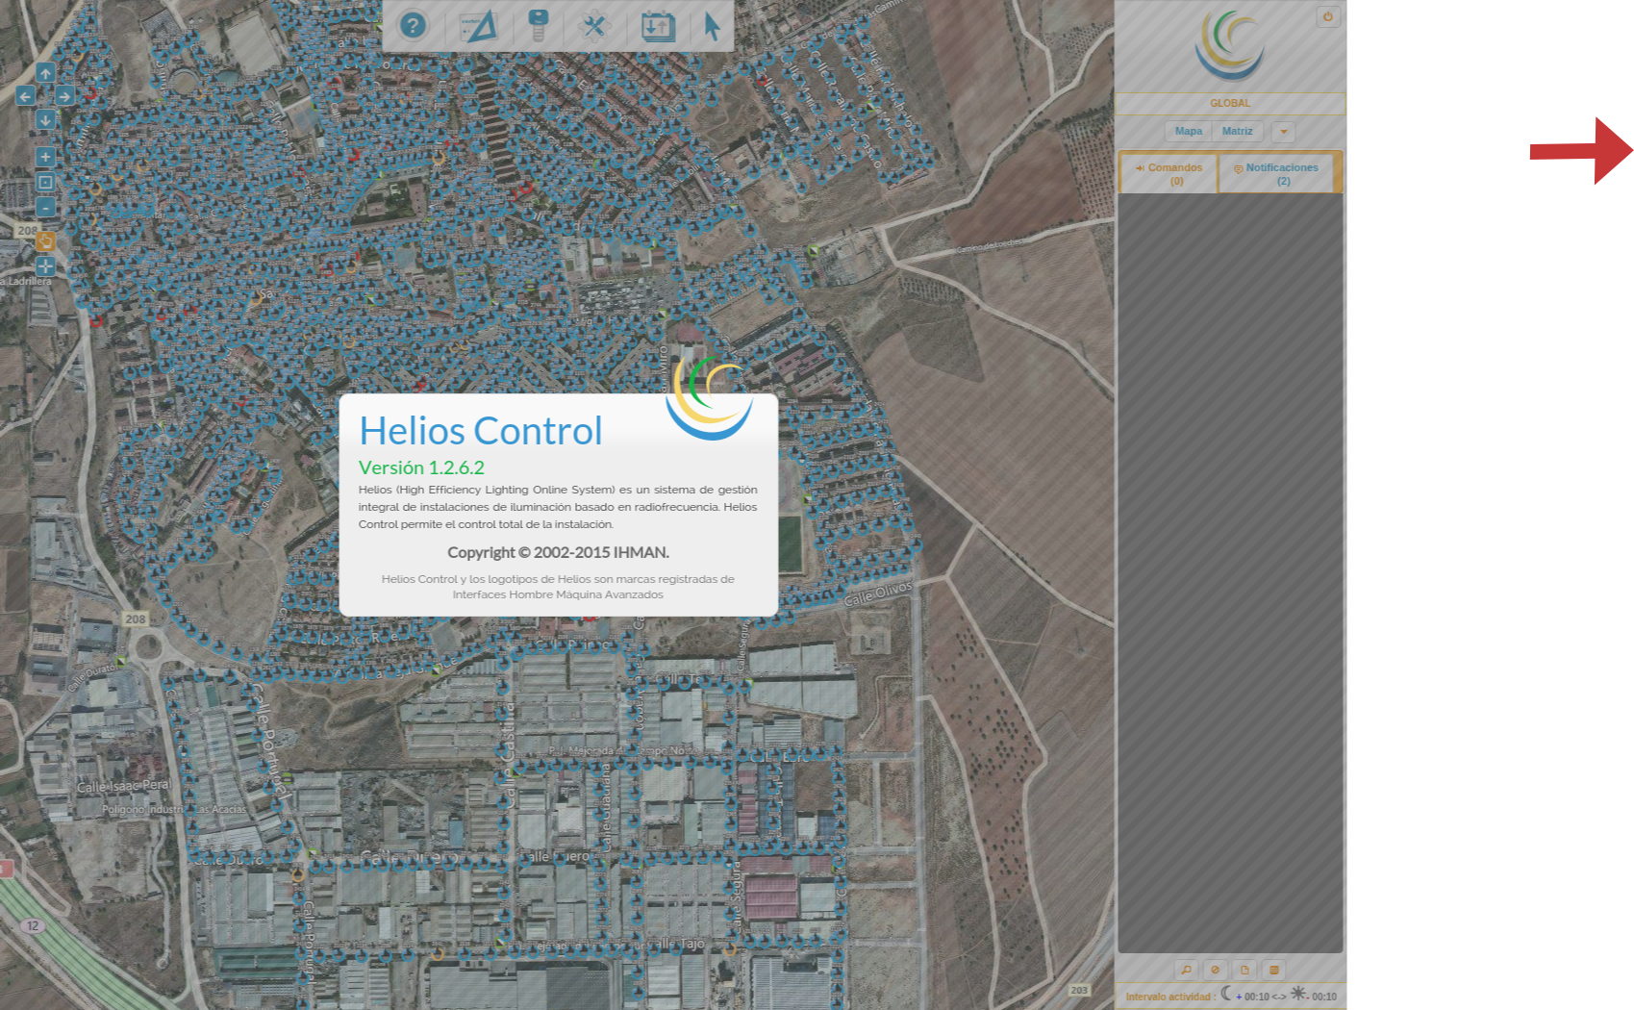Viewport: 1634px width, 1010px height.
Task: Zoom out with the minus button
Action: click(x=45, y=207)
